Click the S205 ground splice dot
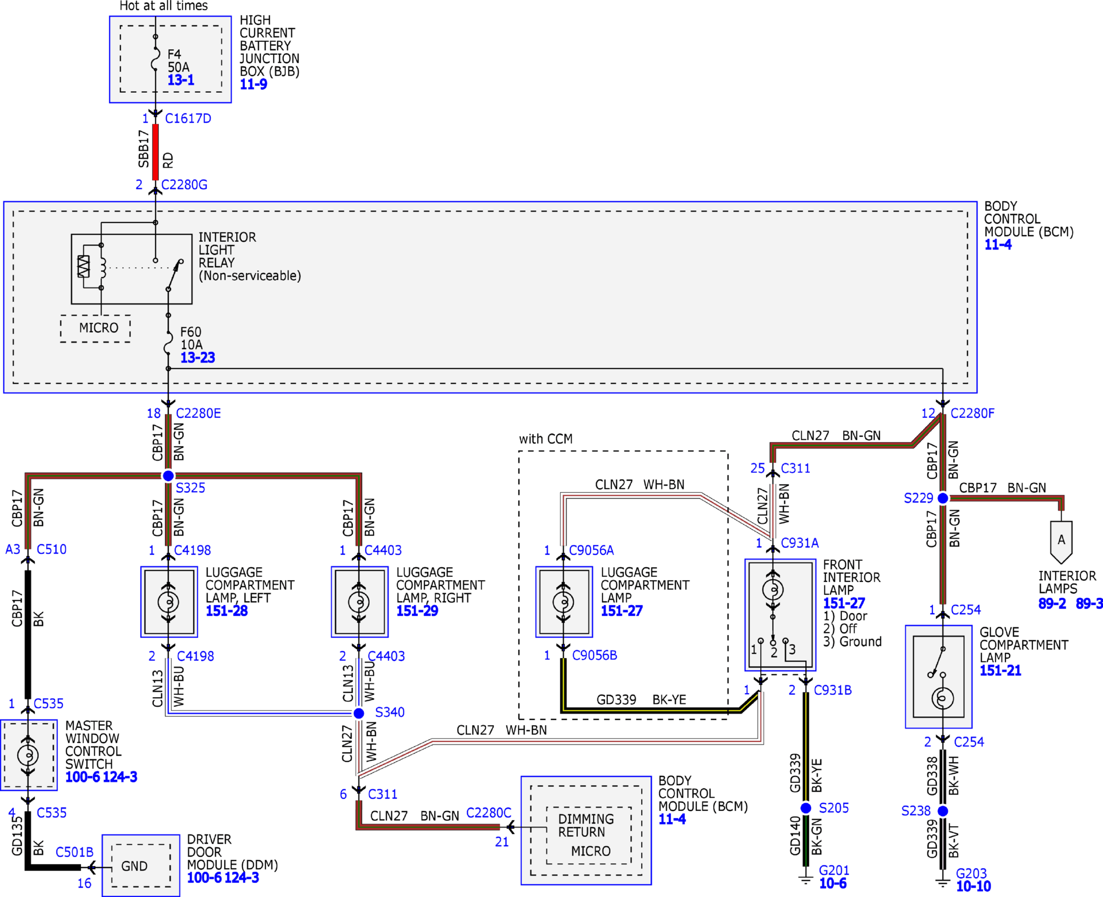The height and width of the screenshot is (897, 1103). click(x=806, y=808)
